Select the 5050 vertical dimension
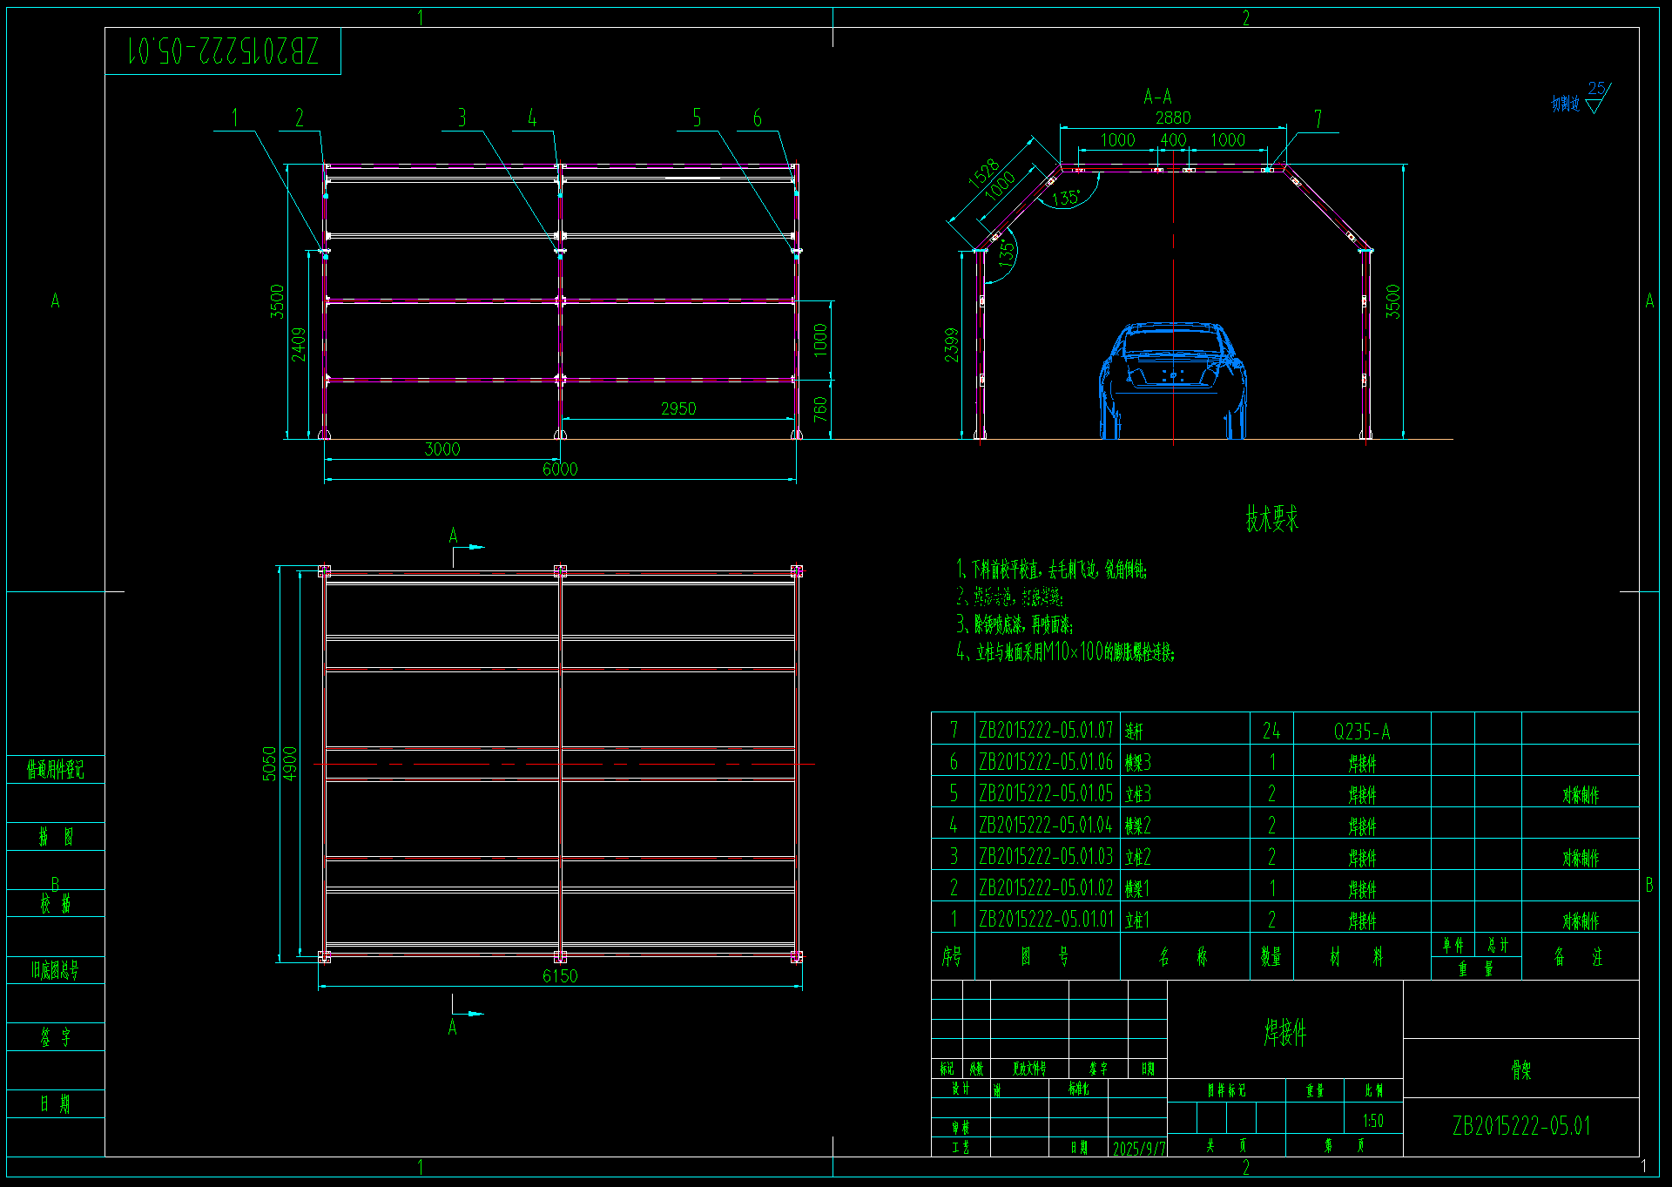The width and height of the screenshot is (1672, 1187). click(270, 764)
